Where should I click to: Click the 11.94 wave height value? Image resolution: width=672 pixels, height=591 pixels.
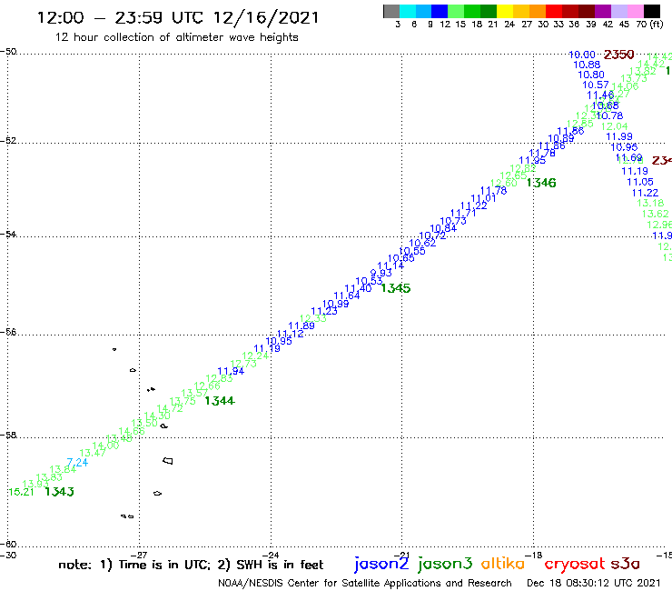tap(231, 371)
